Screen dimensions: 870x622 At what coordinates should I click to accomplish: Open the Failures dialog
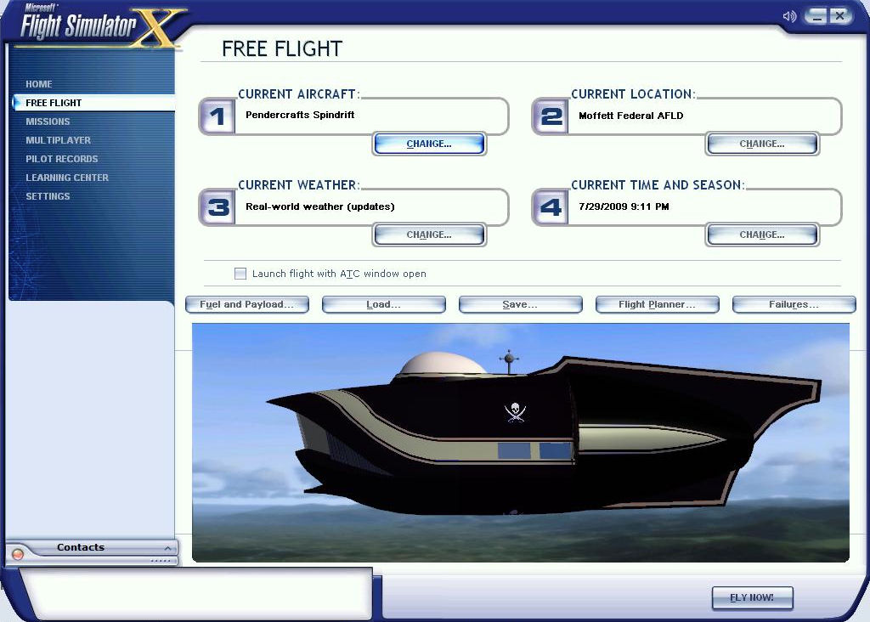pos(794,304)
